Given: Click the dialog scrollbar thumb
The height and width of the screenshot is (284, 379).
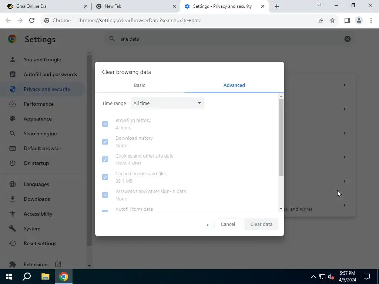Looking at the screenshot, I should coord(281,138).
